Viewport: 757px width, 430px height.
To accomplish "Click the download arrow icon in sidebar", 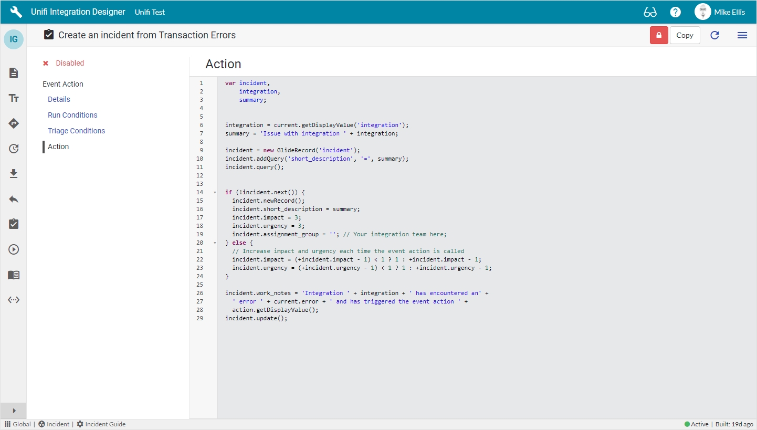I will (x=14, y=174).
